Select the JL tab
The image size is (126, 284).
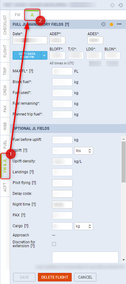point(32,15)
